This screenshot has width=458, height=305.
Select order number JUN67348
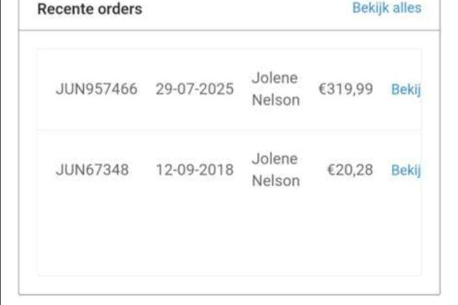point(92,169)
